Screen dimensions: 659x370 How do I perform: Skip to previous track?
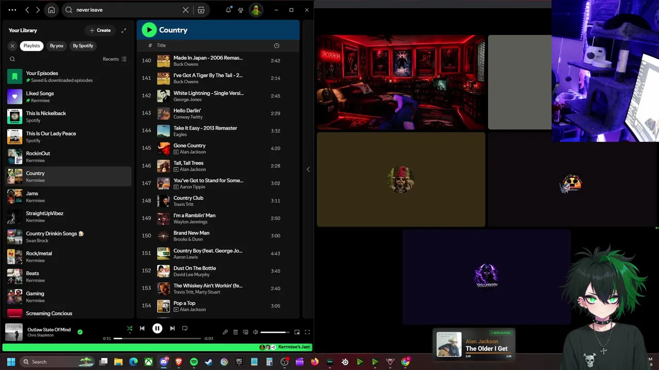pyautogui.click(x=142, y=328)
